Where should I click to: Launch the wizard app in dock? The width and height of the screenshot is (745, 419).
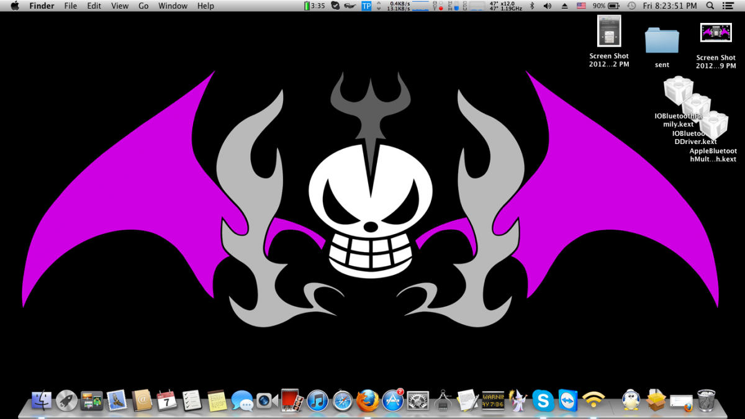(x=518, y=400)
